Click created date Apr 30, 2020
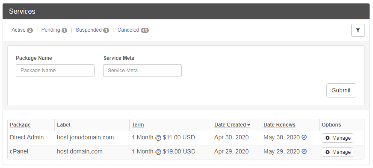Screen dimensions: 373x168 [231, 137]
